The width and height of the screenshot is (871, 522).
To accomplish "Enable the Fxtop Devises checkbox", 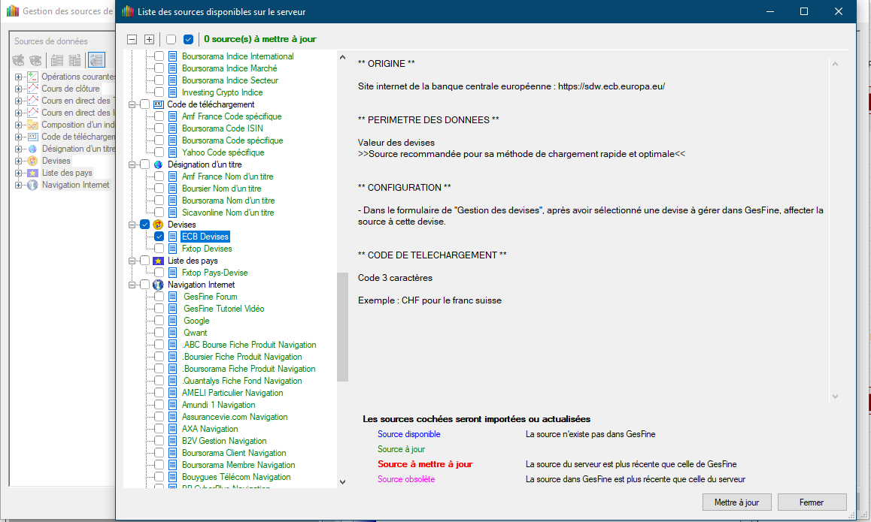I will [159, 249].
